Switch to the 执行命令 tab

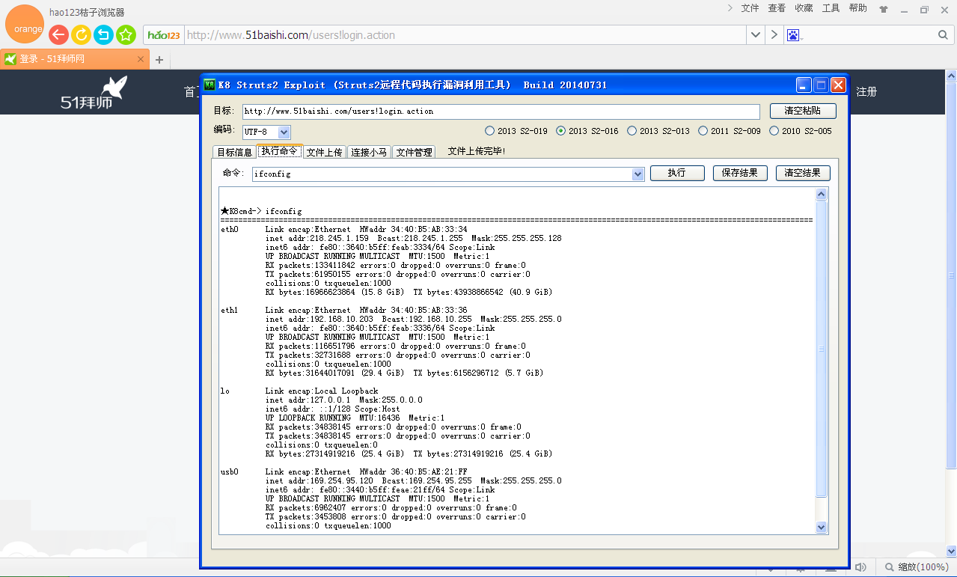280,151
